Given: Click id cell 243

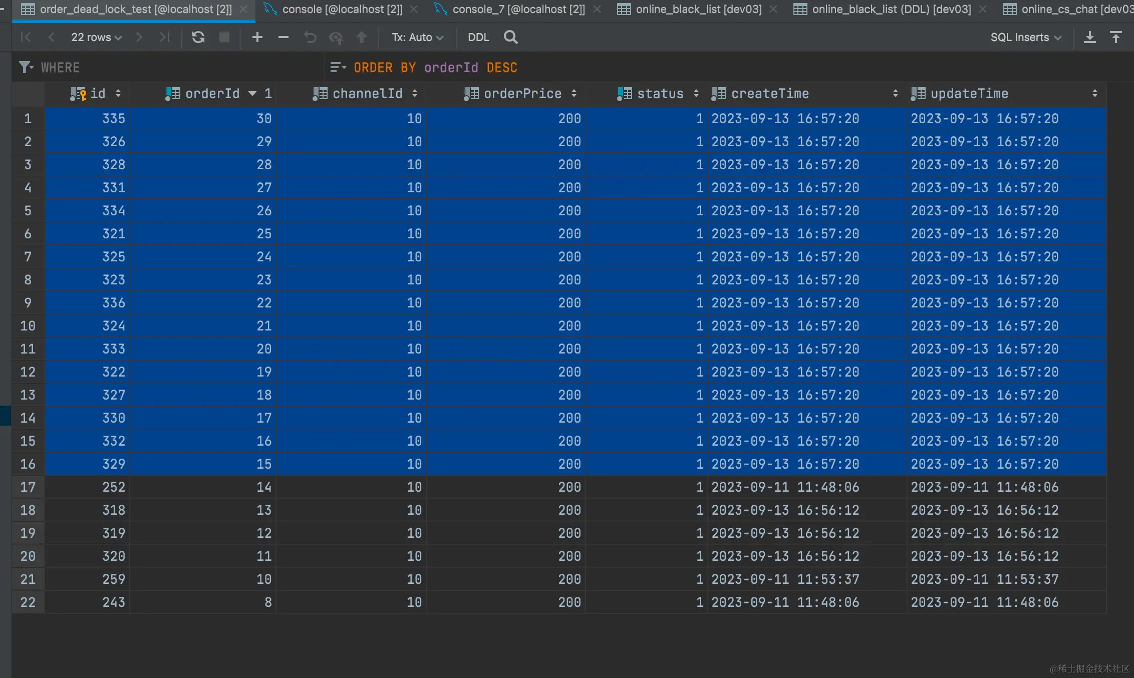Looking at the screenshot, I should (x=88, y=602).
